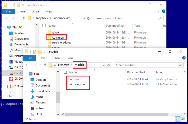The height and width of the screenshot is (124, 188).
Task: Click the search magnifier in models window
Action: 180,65
